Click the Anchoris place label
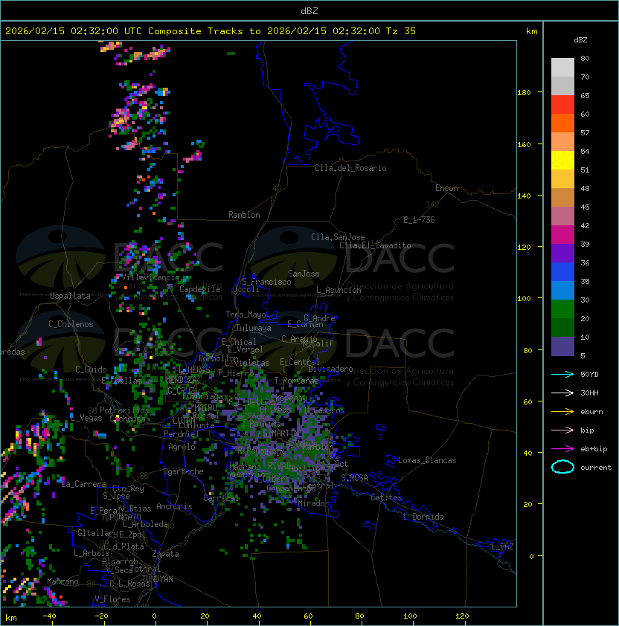619x626 pixels. pyautogui.click(x=174, y=506)
